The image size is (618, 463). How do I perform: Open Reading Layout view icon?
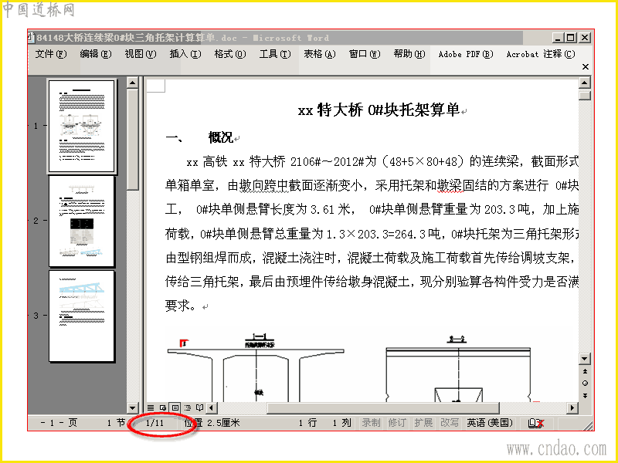[x=199, y=407]
